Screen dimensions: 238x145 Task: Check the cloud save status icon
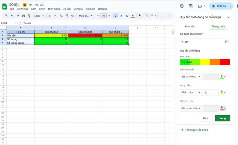(42, 5)
